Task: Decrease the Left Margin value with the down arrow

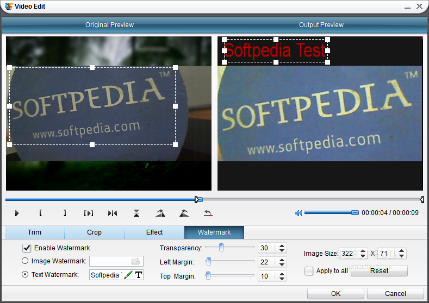Action: (282, 264)
